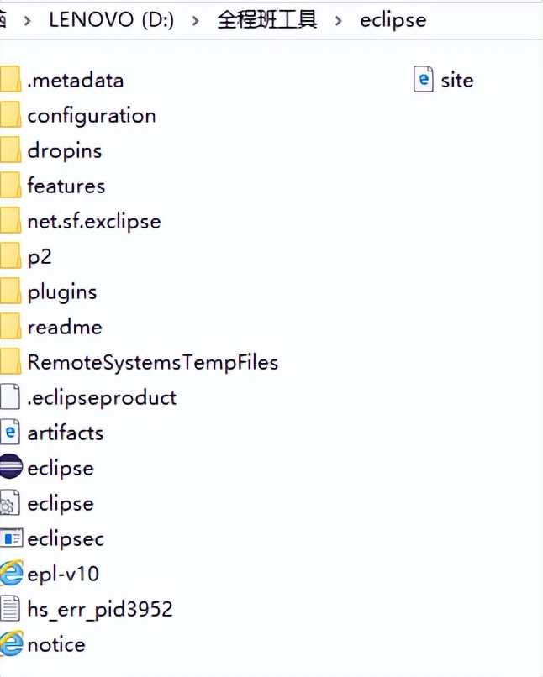This screenshot has width=543, height=677.
Task: Click the eclipse breadcrumb item
Action: (393, 19)
